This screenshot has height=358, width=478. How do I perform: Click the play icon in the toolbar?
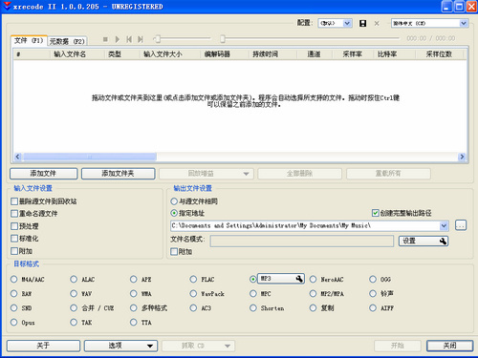[x=118, y=39]
